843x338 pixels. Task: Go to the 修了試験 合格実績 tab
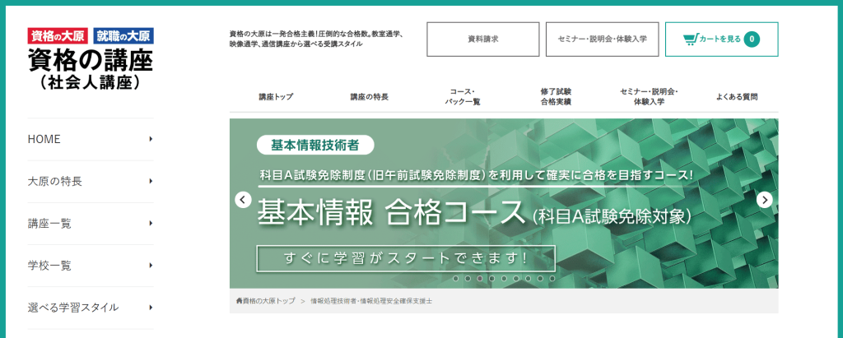(556, 97)
